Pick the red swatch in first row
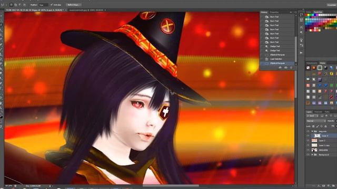This screenshot has height=189, width=337. click(306, 15)
